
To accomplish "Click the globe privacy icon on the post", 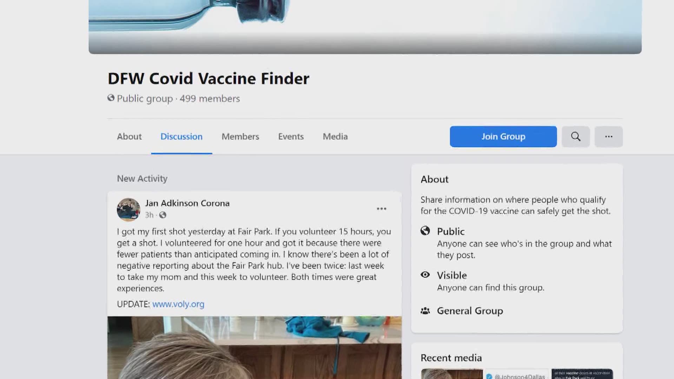I will tap(163, 215).
